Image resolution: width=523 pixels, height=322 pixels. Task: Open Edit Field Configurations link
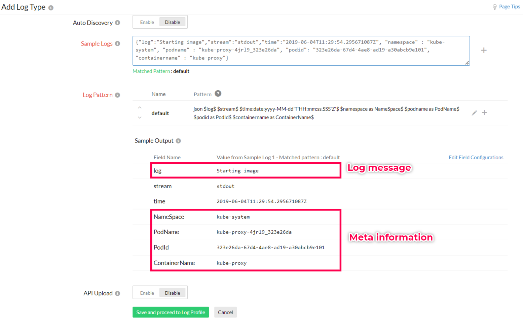476,157
